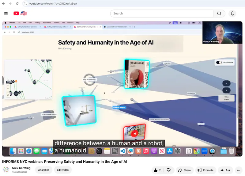Click the Integration node label
The image size is (245, 176).
(167, 63)
